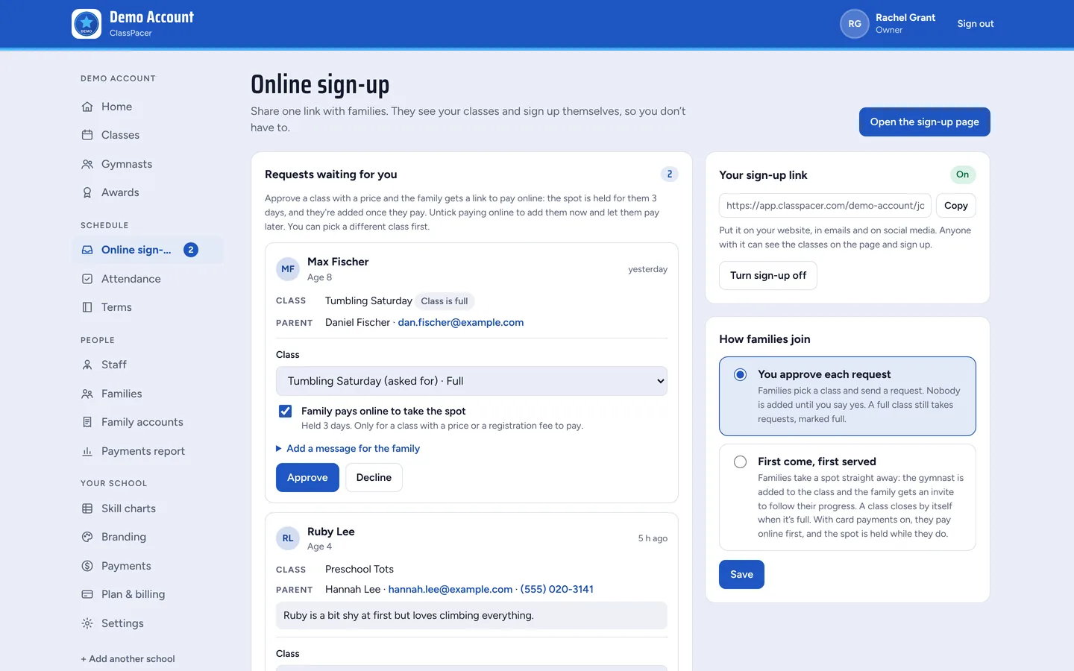Expand Add a message for the family
1074x671 pixels.
click(348, 448)
